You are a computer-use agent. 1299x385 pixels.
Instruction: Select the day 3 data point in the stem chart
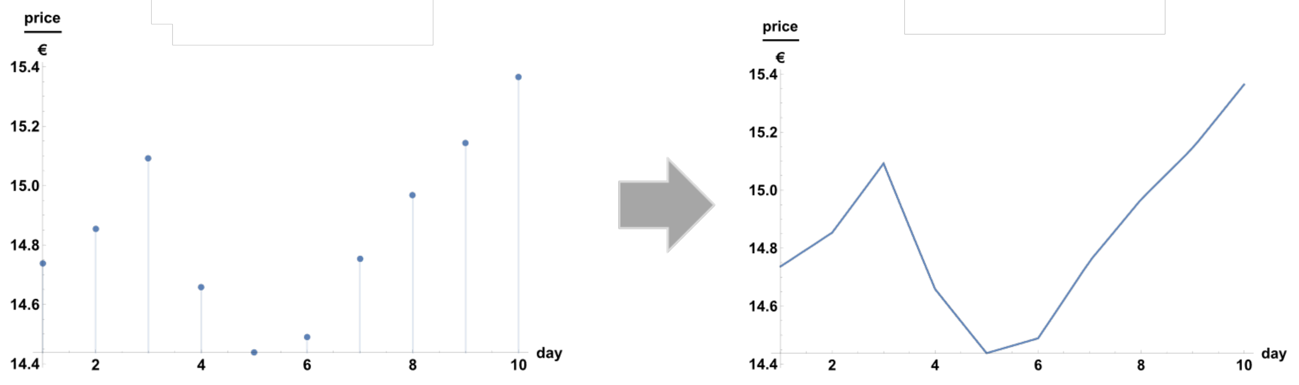tap(148, 158)
